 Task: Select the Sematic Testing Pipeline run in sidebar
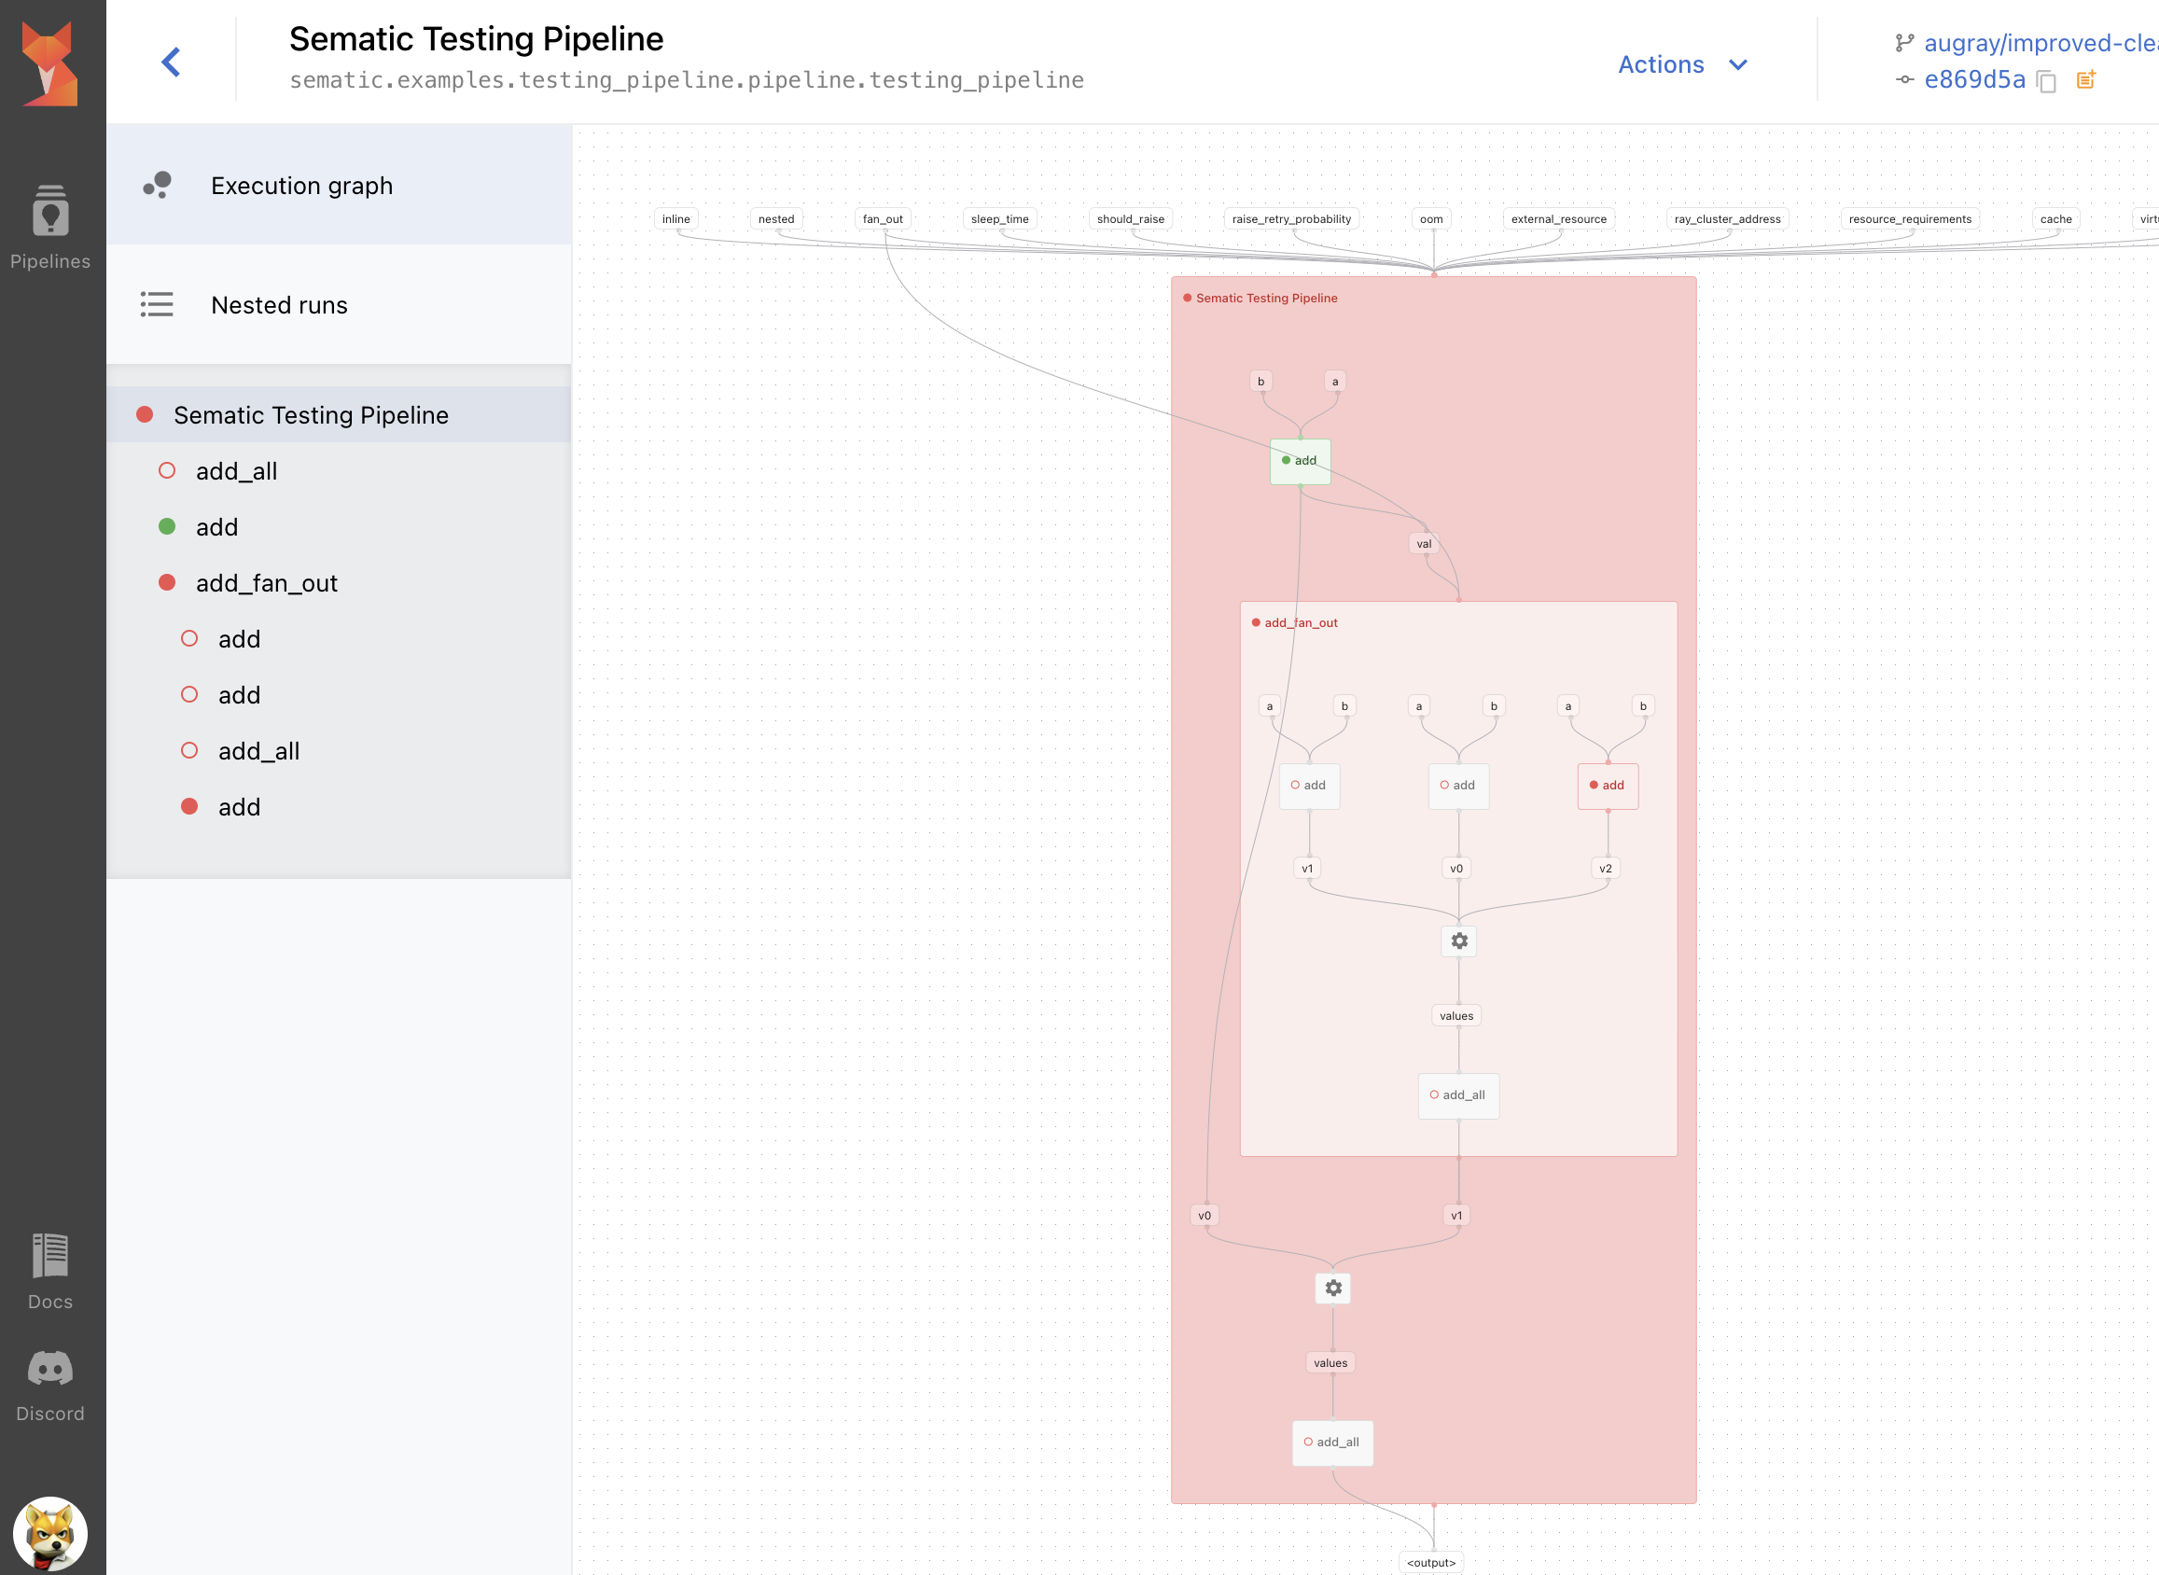(x=311, y=414)
